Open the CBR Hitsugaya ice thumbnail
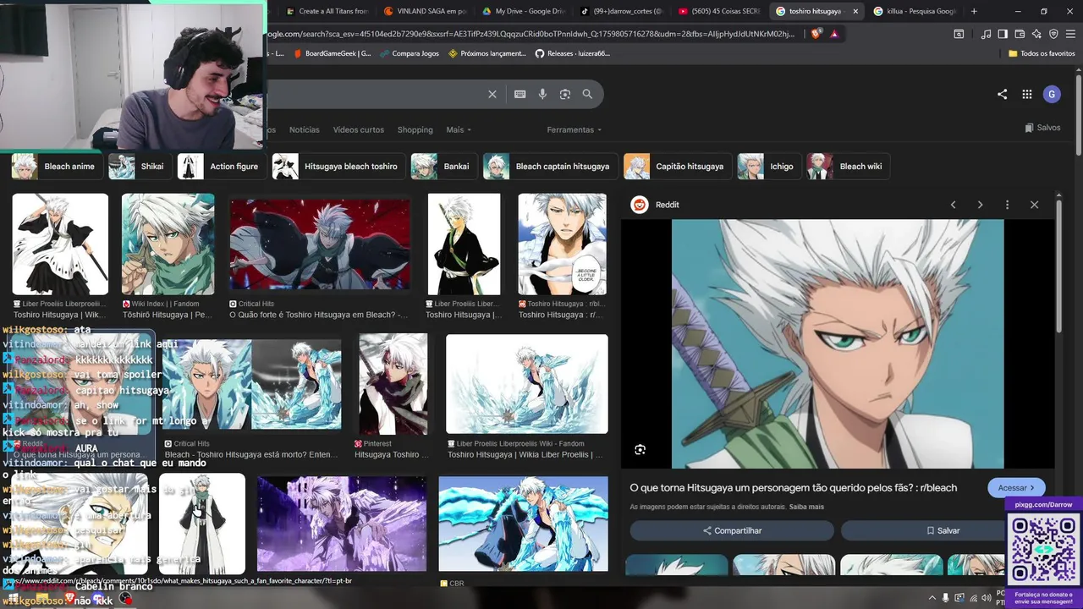Screen dimensions: 1083x609 523,525
